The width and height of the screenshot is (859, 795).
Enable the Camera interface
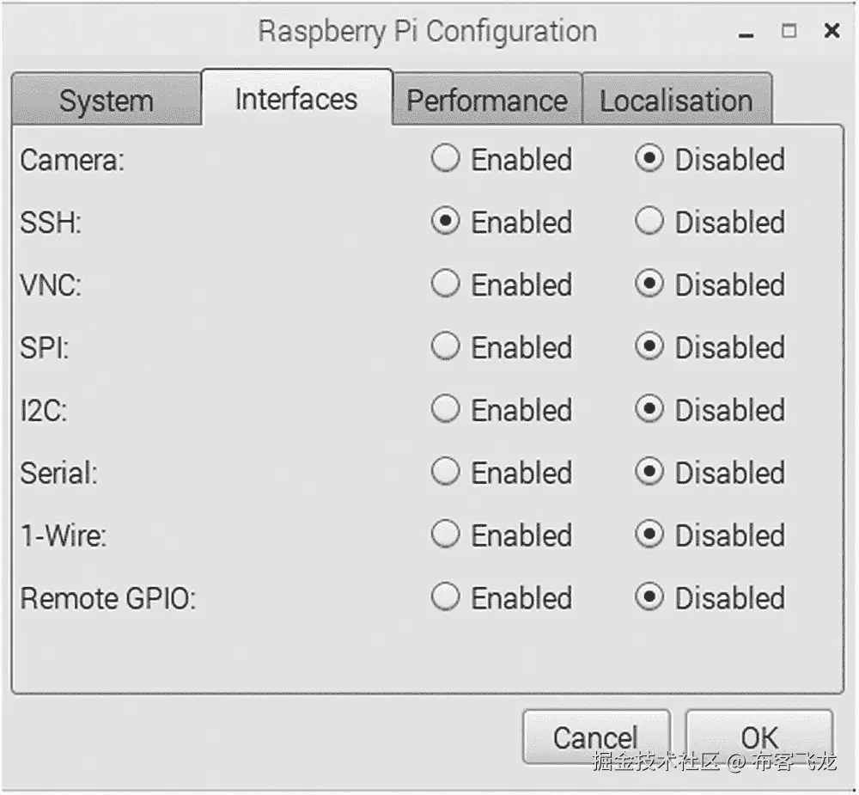[445, 159]
